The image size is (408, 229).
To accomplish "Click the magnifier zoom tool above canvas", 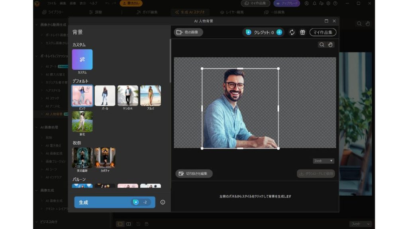I will (x=322, y=45).
